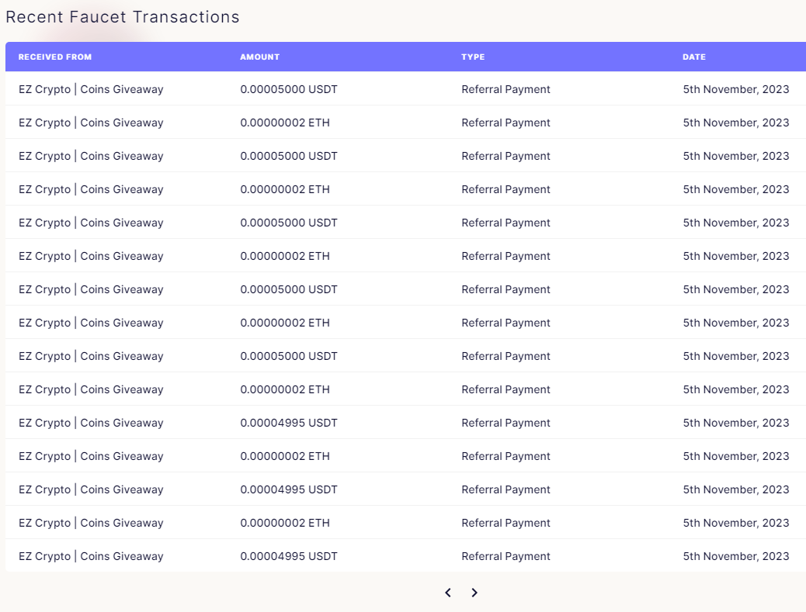Select the uppermost 0.00000002 ETH amount
Image resolution: width=806 pixels, height=612 pixels.
click(285, 123)
